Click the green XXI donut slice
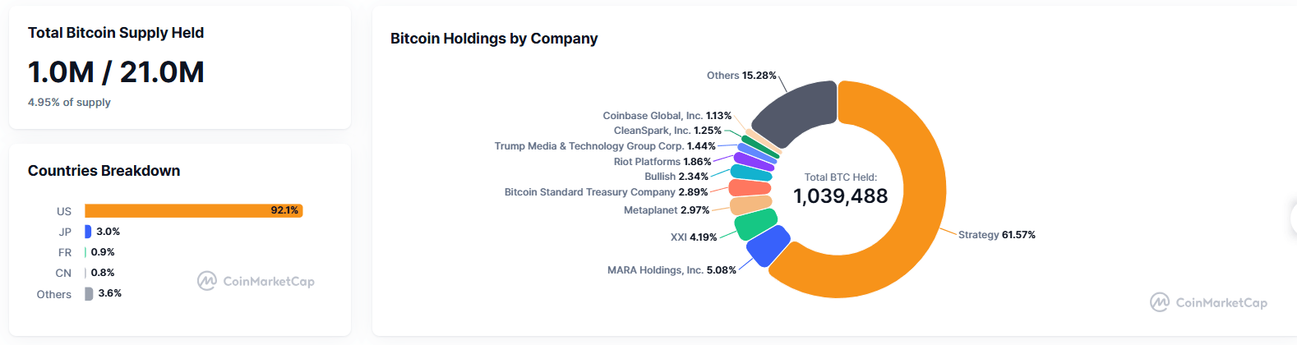This screenshot has width=1297, height=345. (x=755, y=223)
